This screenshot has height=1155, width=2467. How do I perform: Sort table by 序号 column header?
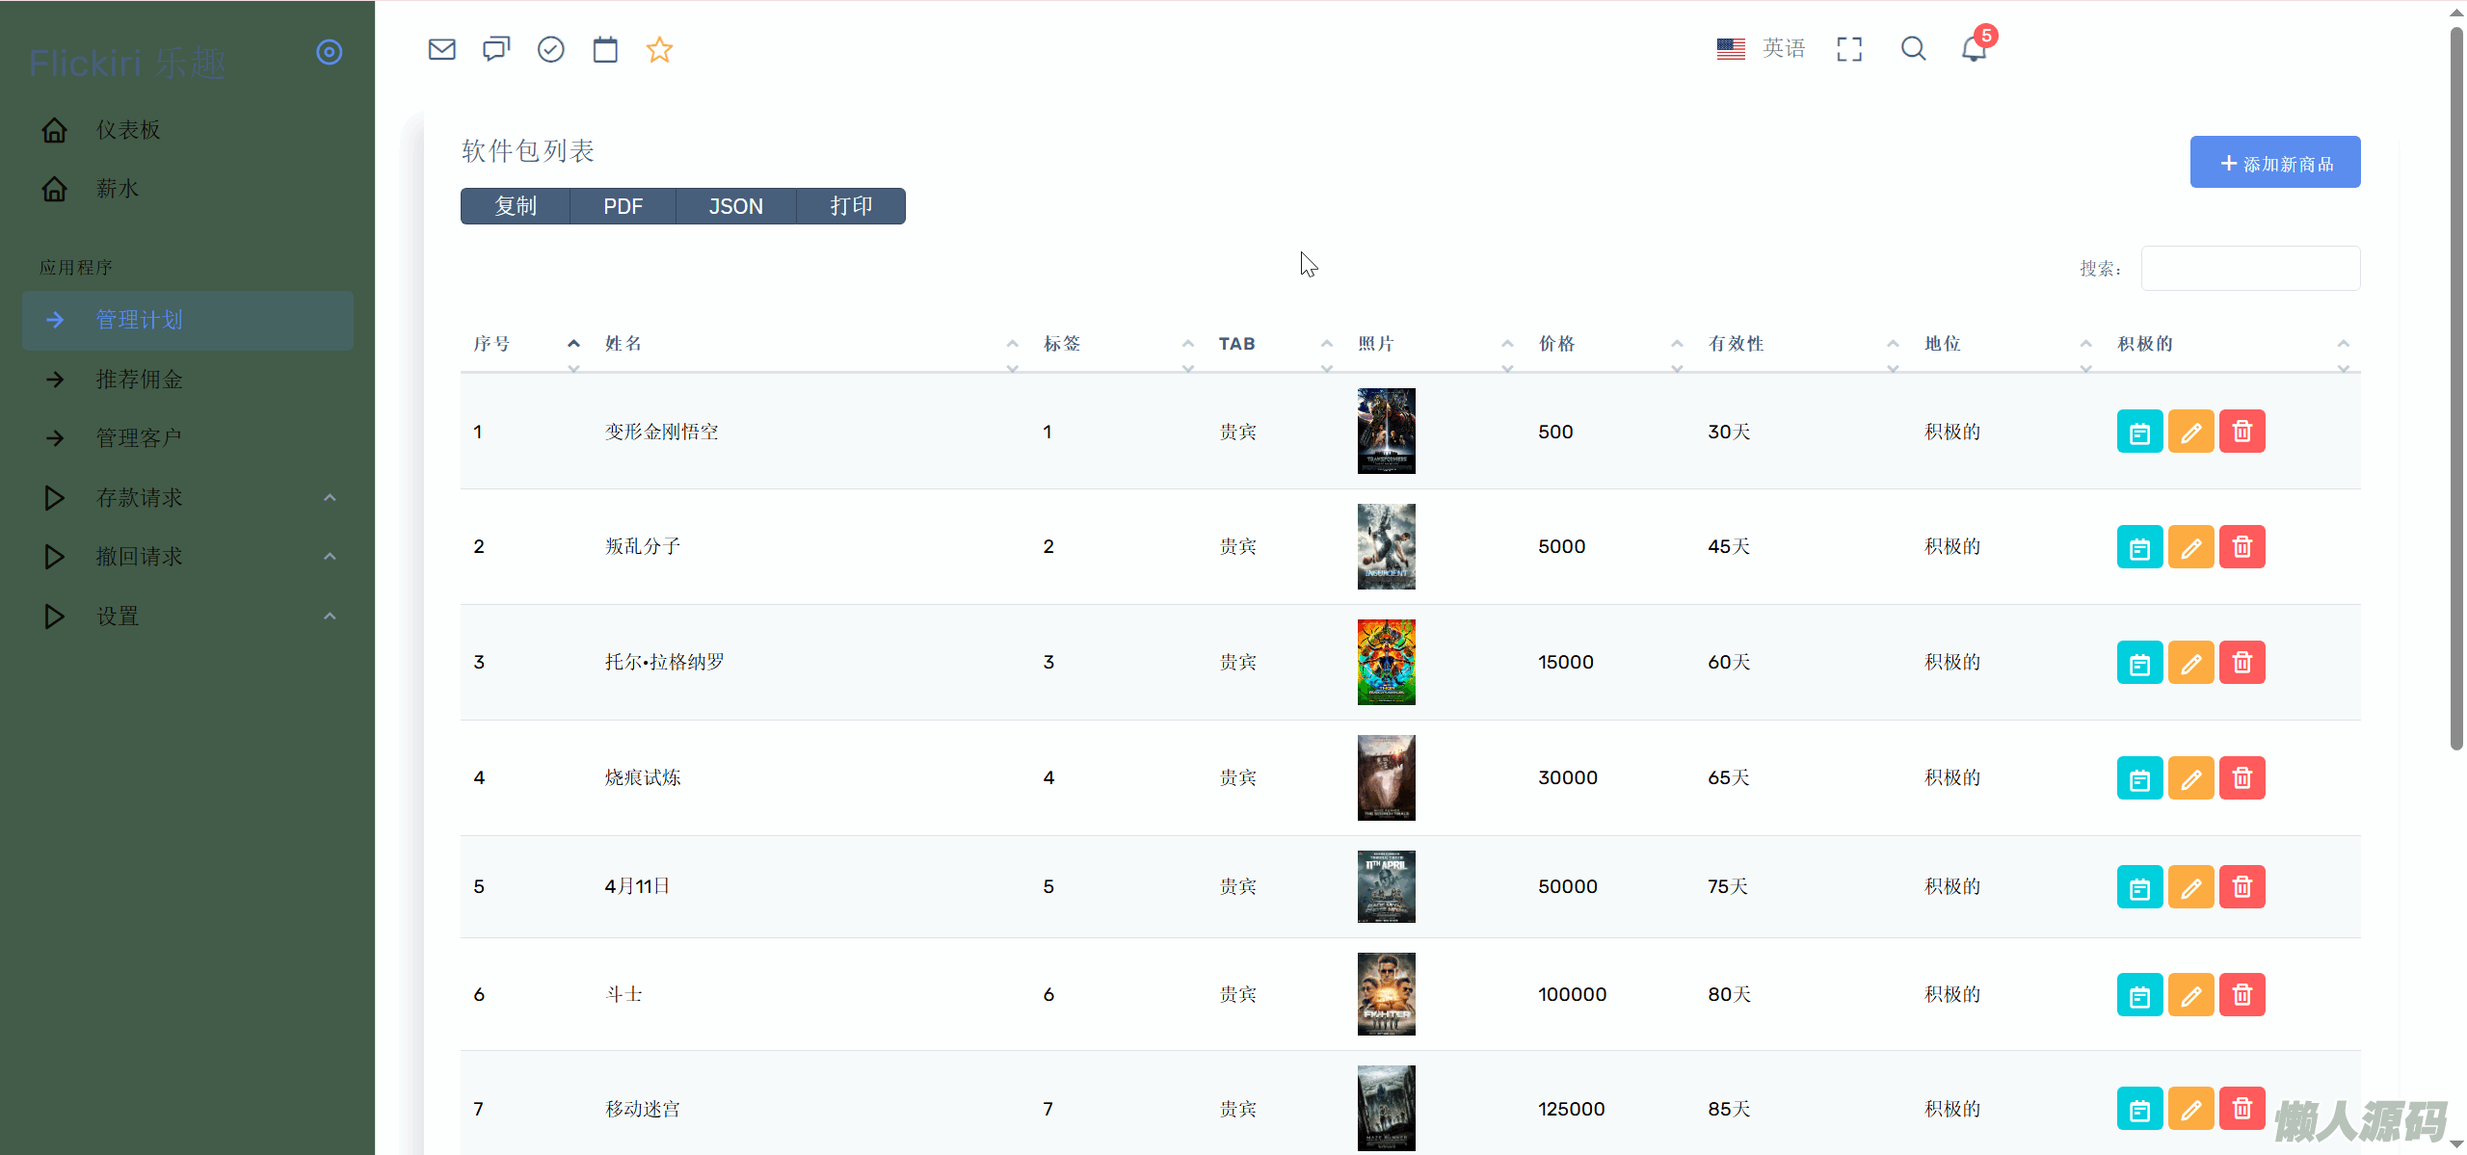(491, 344)
